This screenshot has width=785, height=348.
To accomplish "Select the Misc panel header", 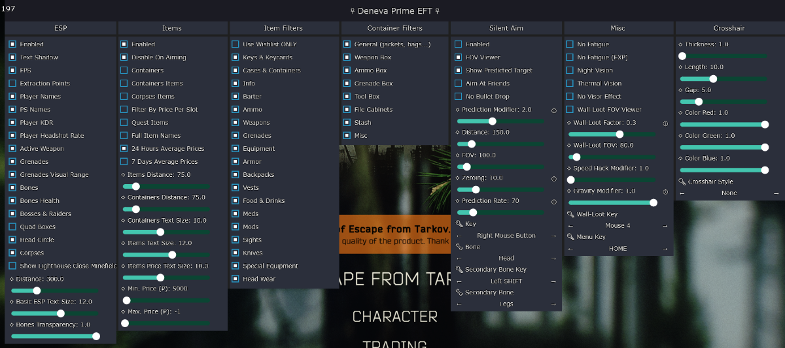I will [x=618, y=28].
